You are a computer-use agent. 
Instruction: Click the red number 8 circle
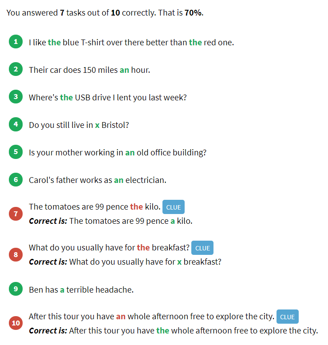point(16,255)
